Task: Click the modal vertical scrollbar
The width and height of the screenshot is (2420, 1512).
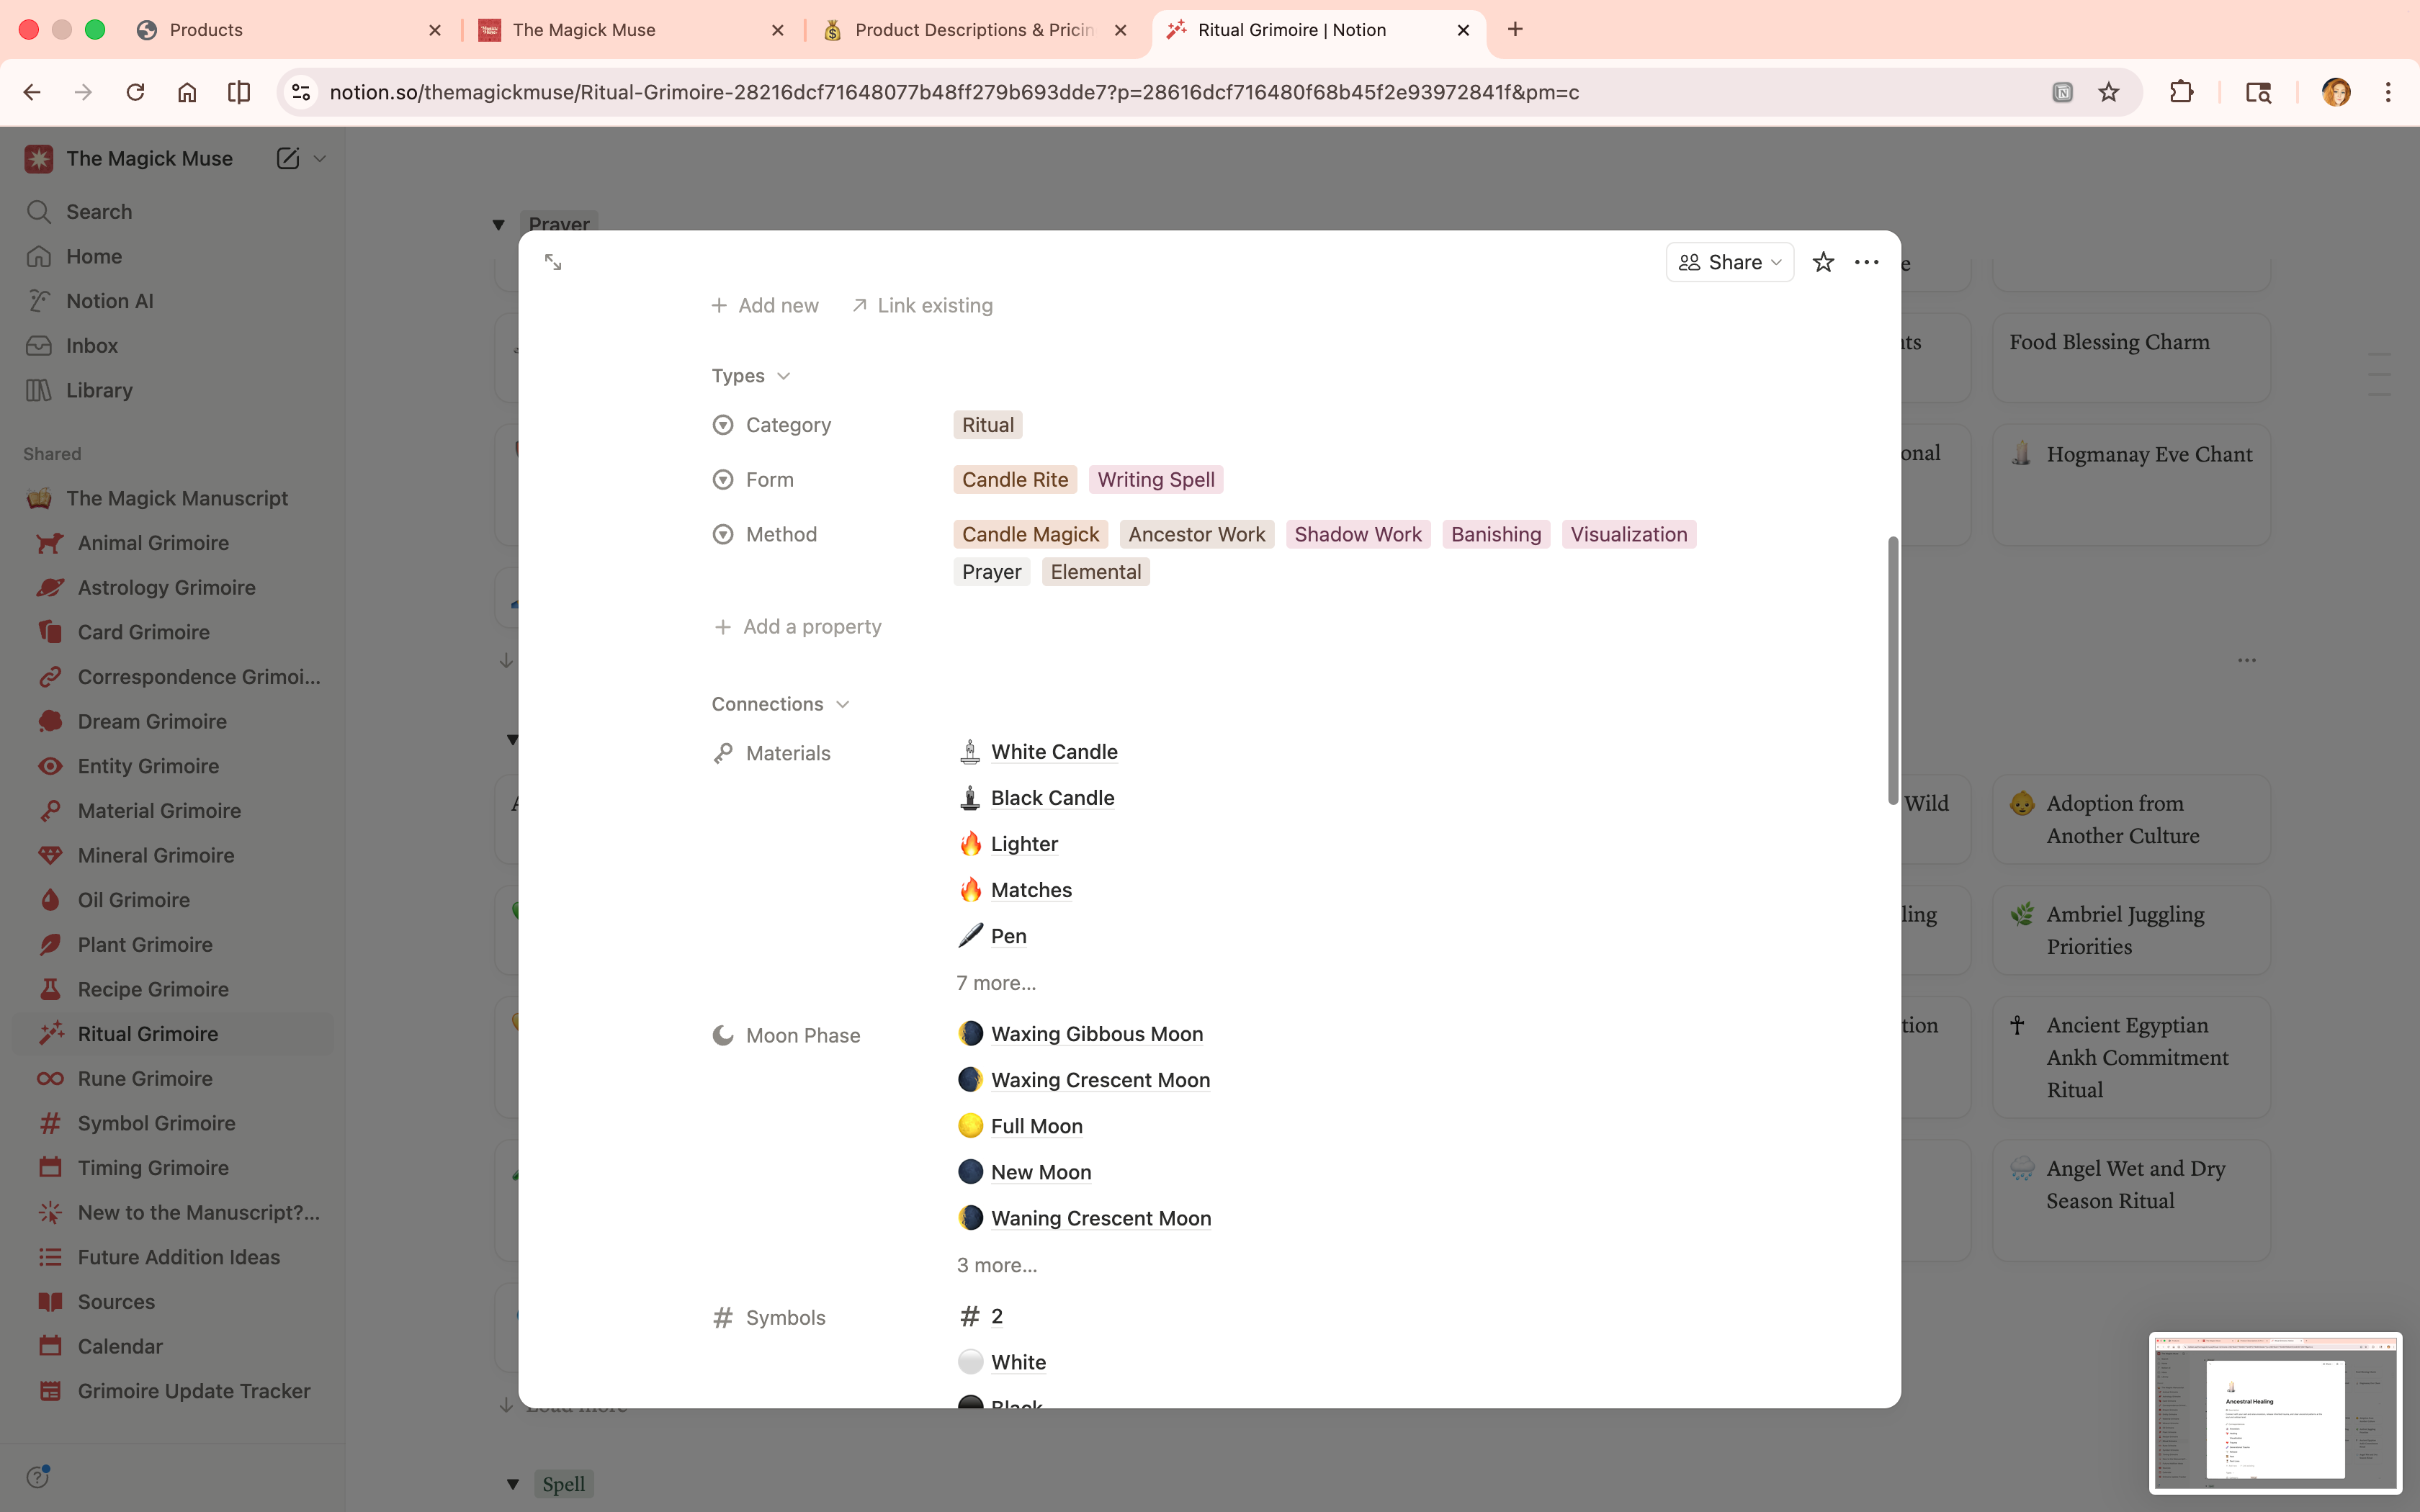Action: tap(1892, 670)
